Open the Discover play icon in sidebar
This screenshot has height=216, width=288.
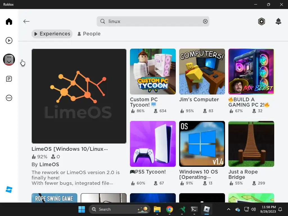pyautogui.click(x=9, y=40)
